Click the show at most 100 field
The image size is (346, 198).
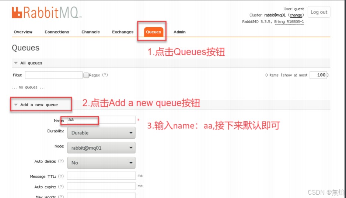tap(318, 75)
